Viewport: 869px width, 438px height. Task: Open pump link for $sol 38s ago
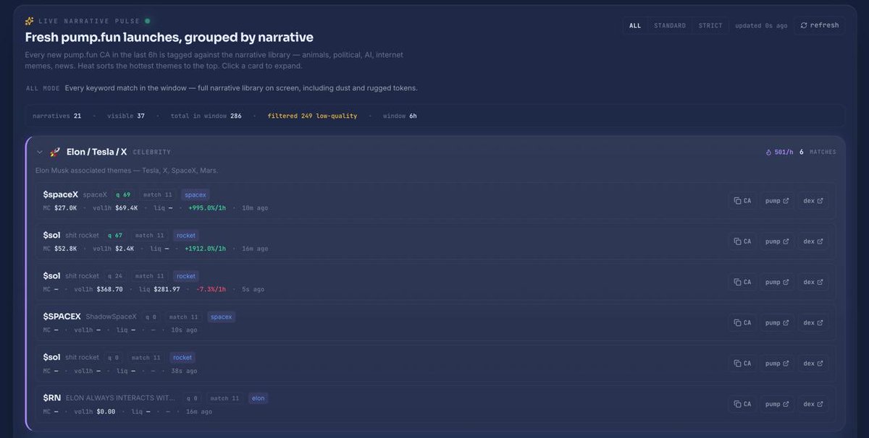[777, 364]
